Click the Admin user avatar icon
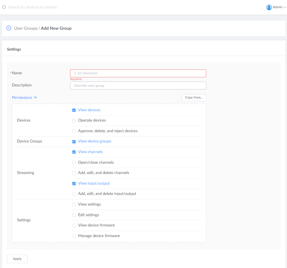Image resolution: width=287 pixels, height=268 pixels. [x=269, y=7]
